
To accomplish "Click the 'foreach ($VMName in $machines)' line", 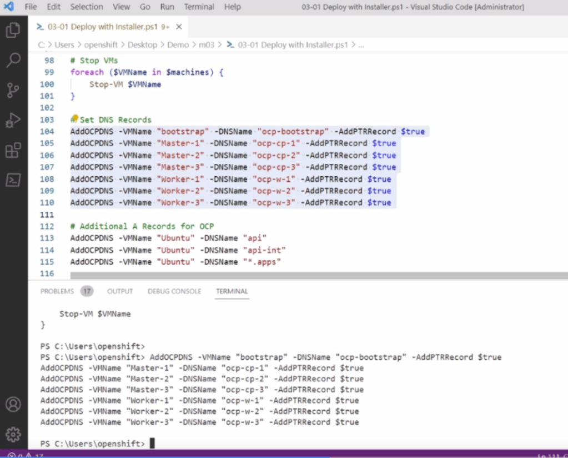I will (147, 72).
